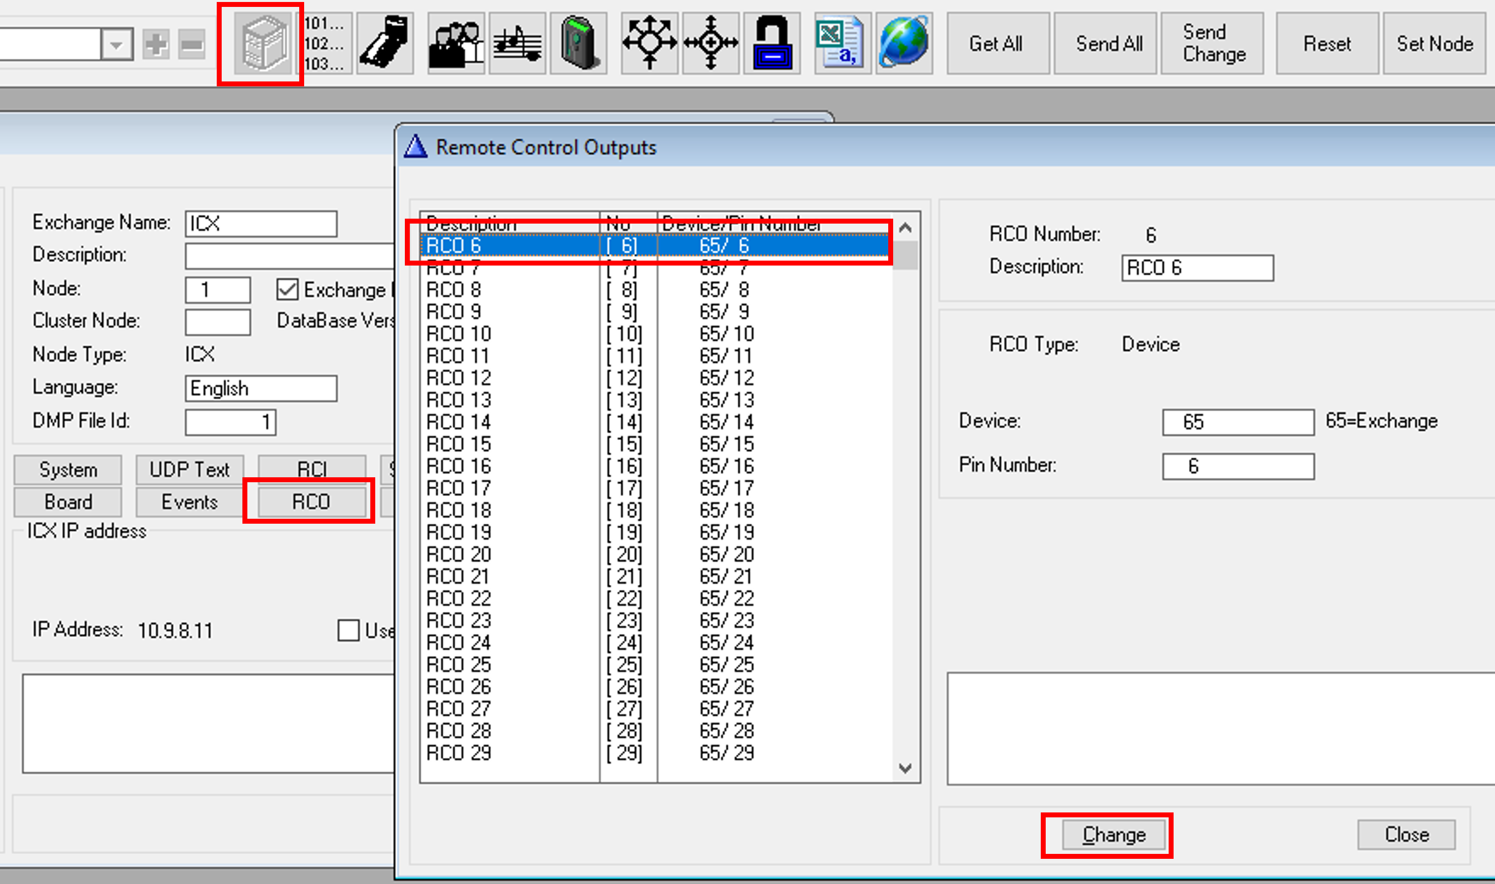
Task: Click the scroll up arrow in RCO list
Action: click(x=905, y=228)
